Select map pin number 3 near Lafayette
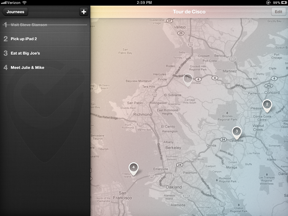This screenshot has height=216, width=288. pos(237,133)
